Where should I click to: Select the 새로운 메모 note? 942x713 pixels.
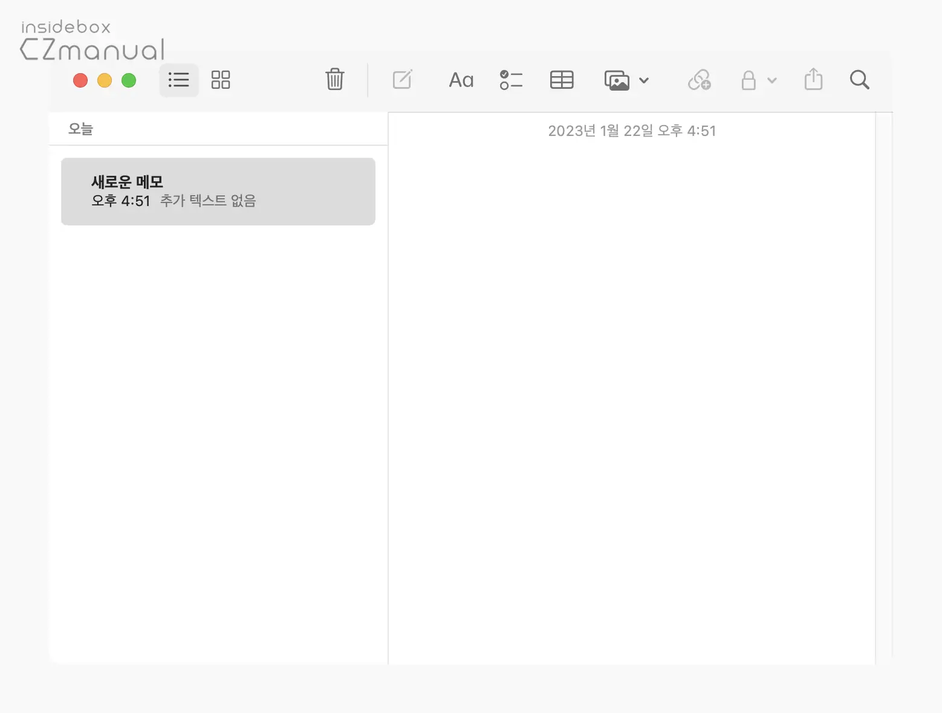218,192
